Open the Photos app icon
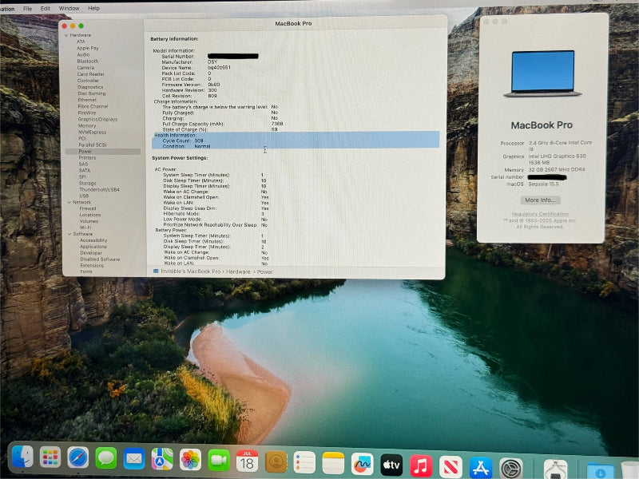Viewport: 639px width, 479px height. (x=190, y=459)
